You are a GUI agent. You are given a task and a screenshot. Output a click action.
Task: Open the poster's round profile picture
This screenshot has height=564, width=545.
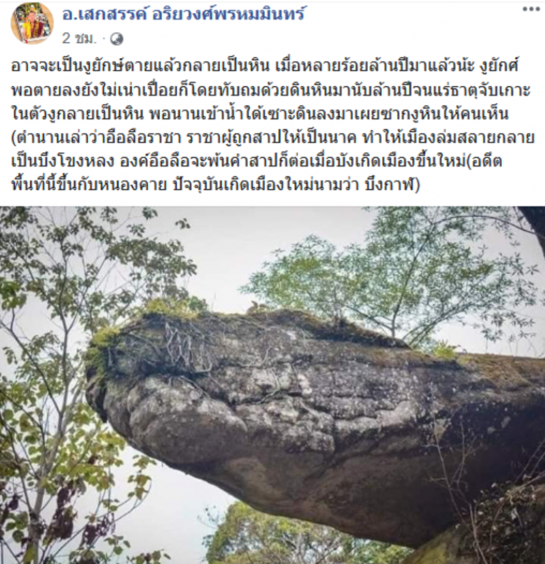click(x=32, y=23)
